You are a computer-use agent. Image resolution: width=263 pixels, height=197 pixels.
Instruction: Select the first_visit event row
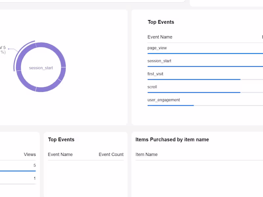(x=155, y=74)
